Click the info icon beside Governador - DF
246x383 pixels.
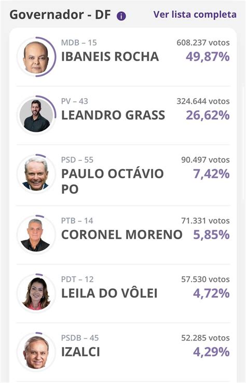(x=121, y=17)
